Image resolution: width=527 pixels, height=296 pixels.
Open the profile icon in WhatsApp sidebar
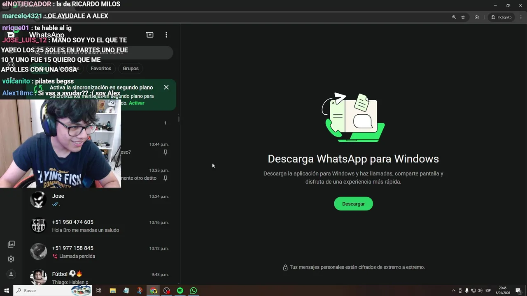pyautogui.click(x=11, y=274)
